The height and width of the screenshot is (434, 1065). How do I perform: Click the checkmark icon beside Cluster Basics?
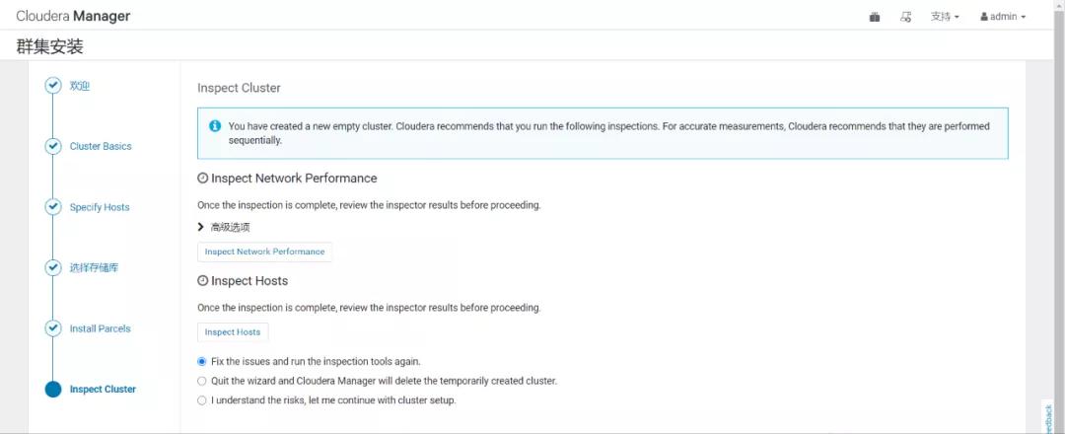pos(53,146)
